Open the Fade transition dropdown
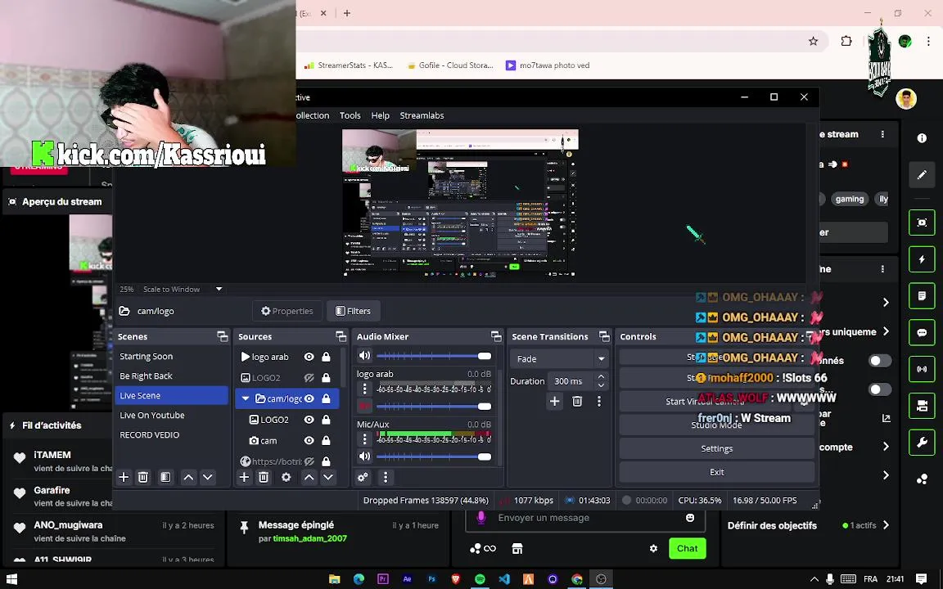The width and height of the screenshot is (943, 589). click(559, 359)
